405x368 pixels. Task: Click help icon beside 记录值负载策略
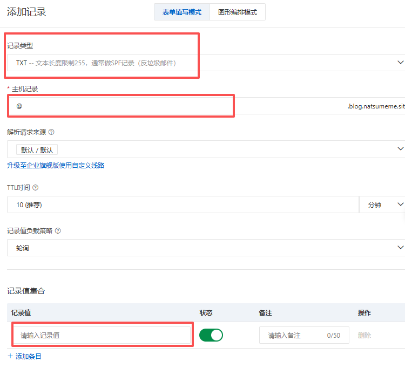pyautogui.click(x=58, y=231)
